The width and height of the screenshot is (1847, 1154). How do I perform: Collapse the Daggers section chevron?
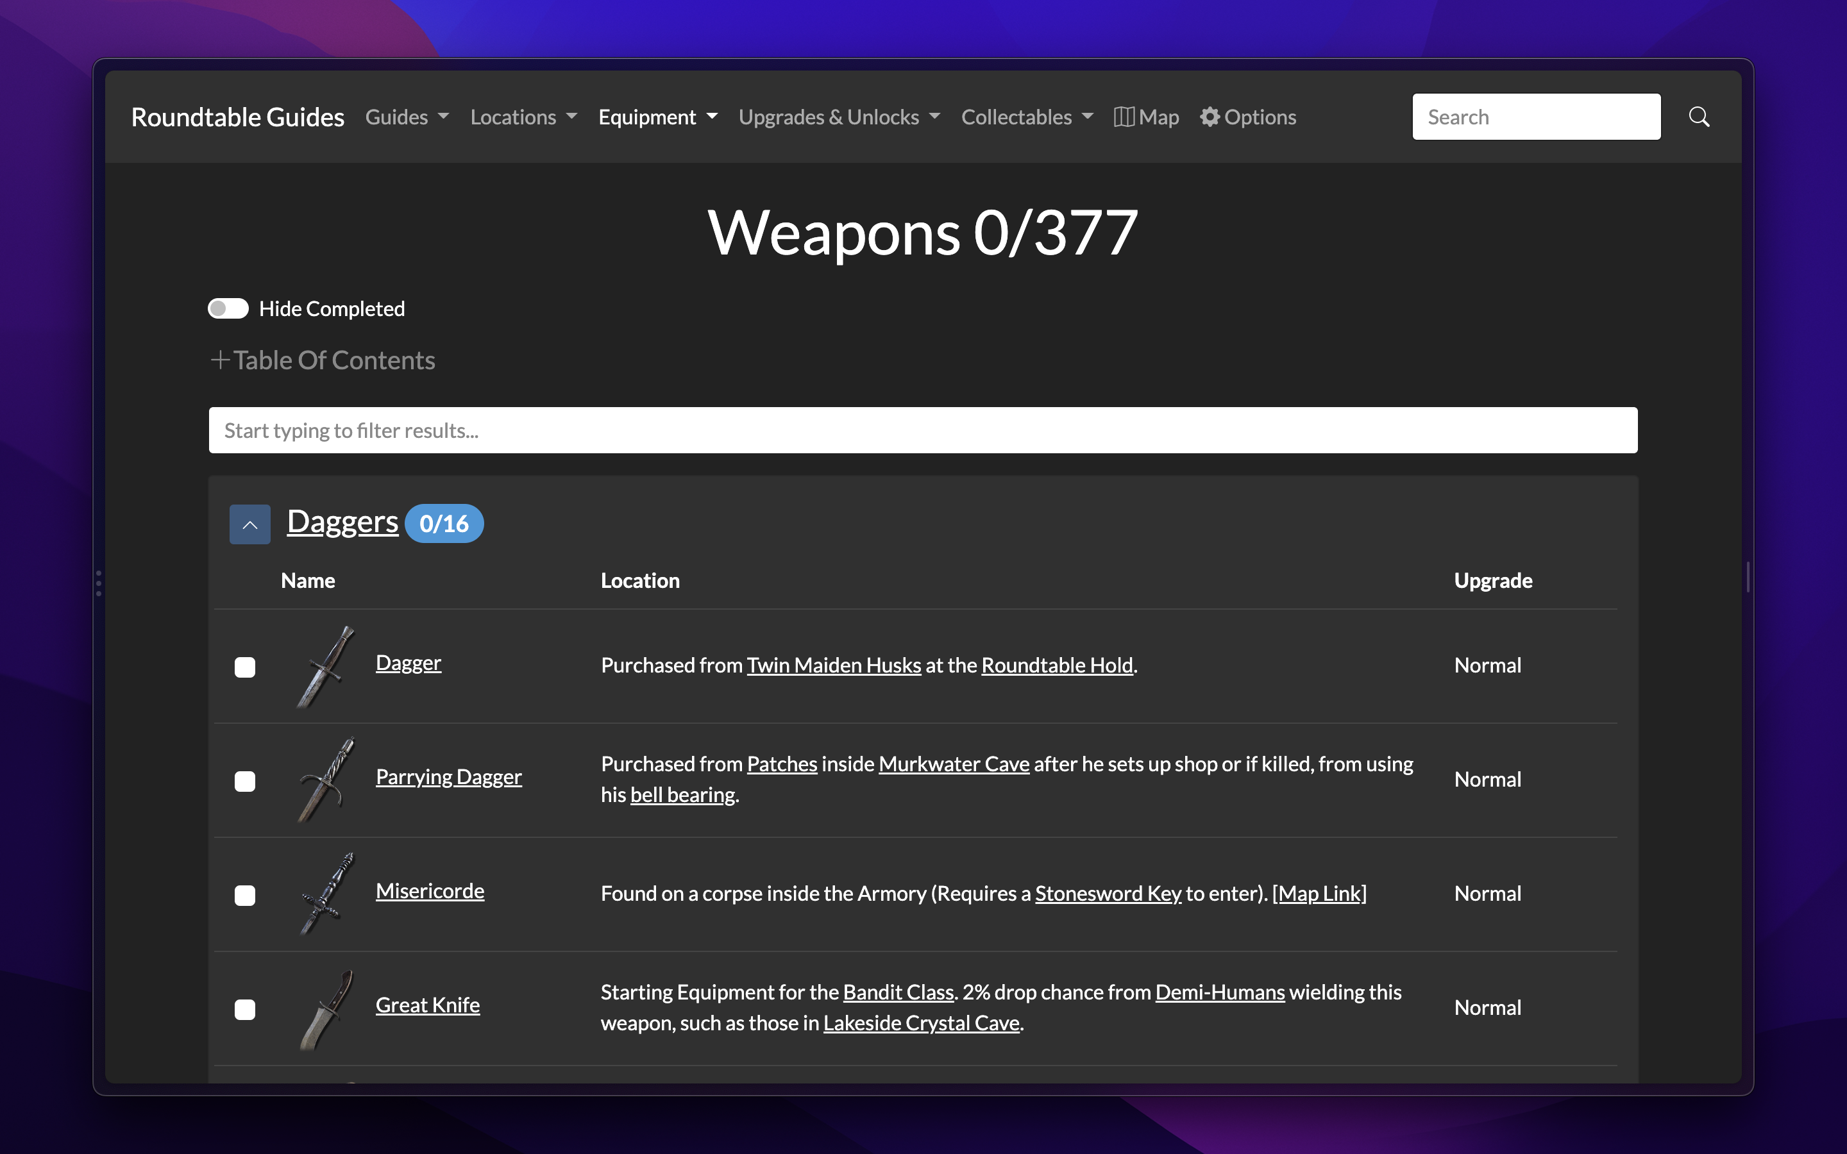249,524
